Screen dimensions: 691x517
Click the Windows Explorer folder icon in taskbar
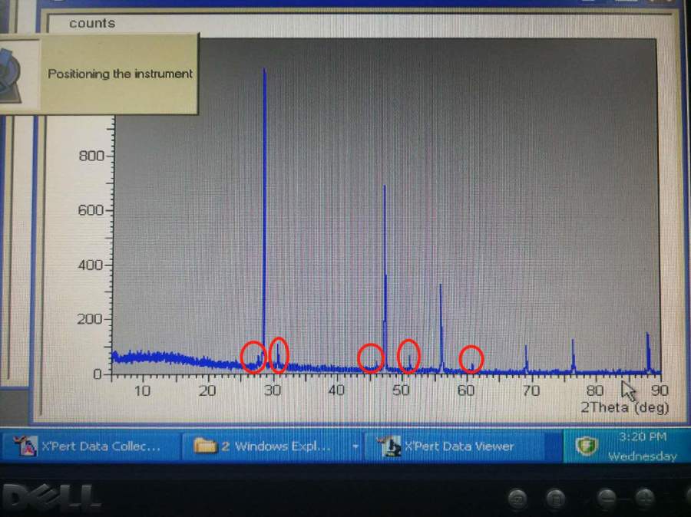pos(206,446)
